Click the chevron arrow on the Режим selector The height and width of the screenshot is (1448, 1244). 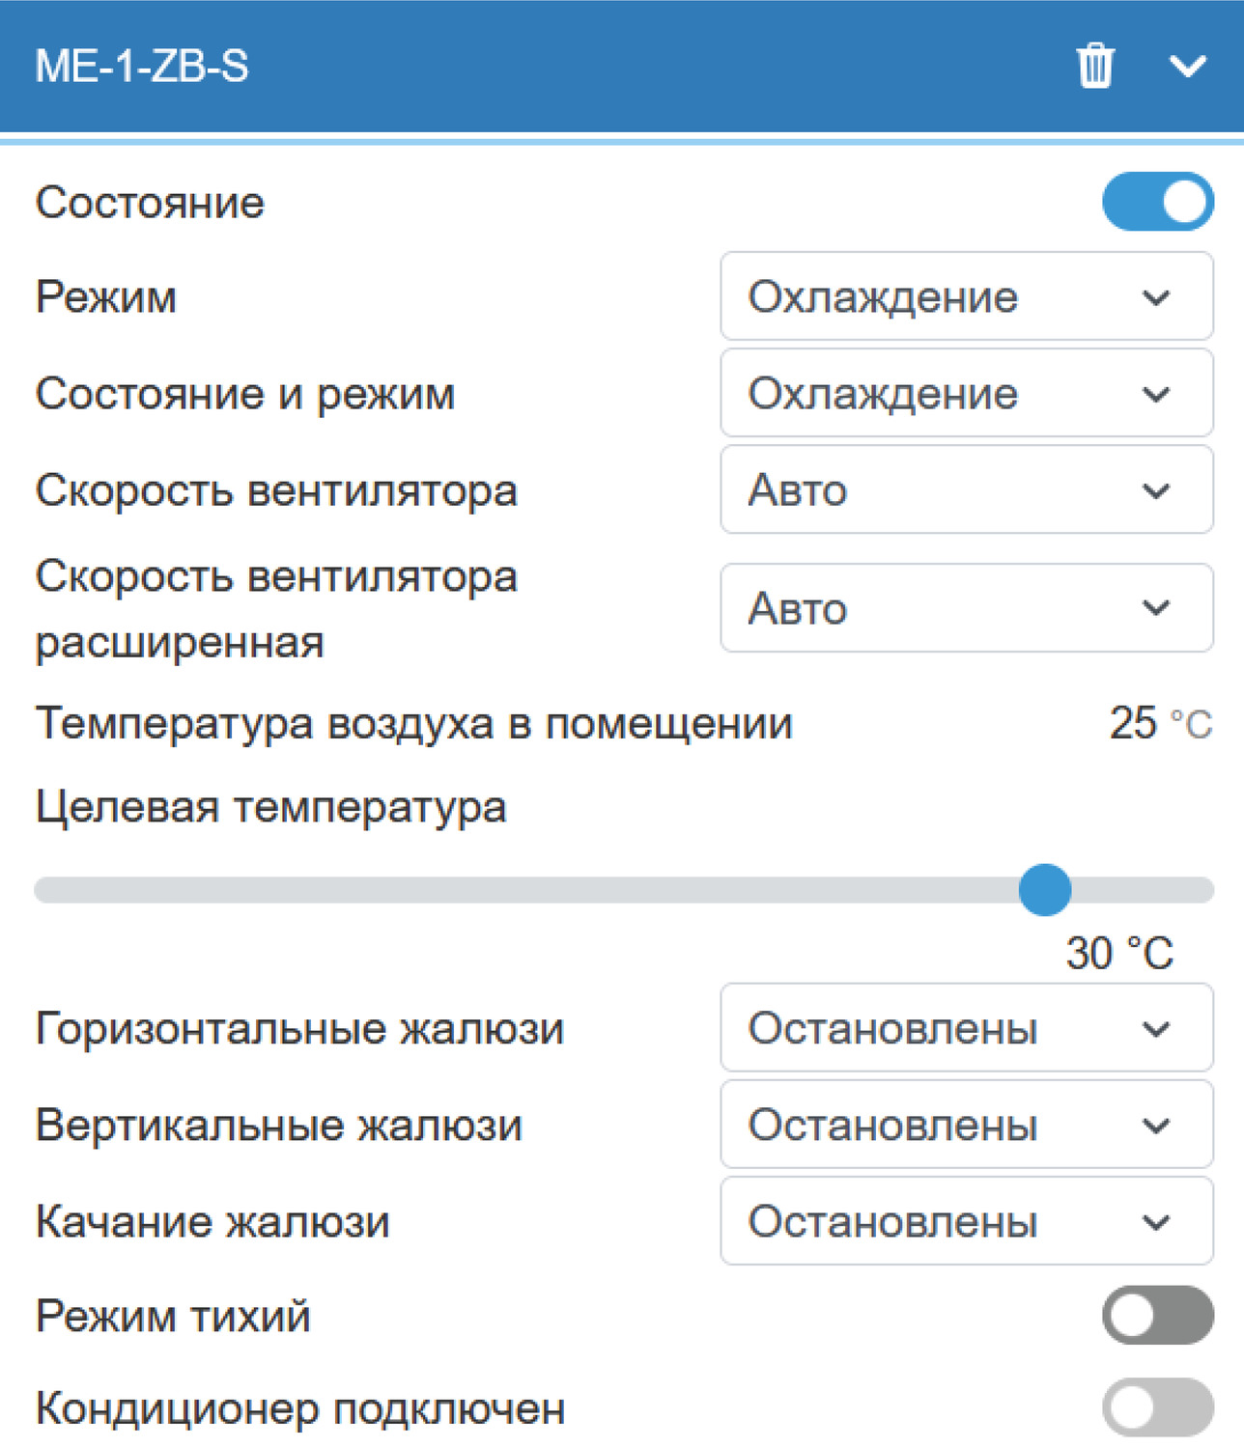click(1155, 297)
